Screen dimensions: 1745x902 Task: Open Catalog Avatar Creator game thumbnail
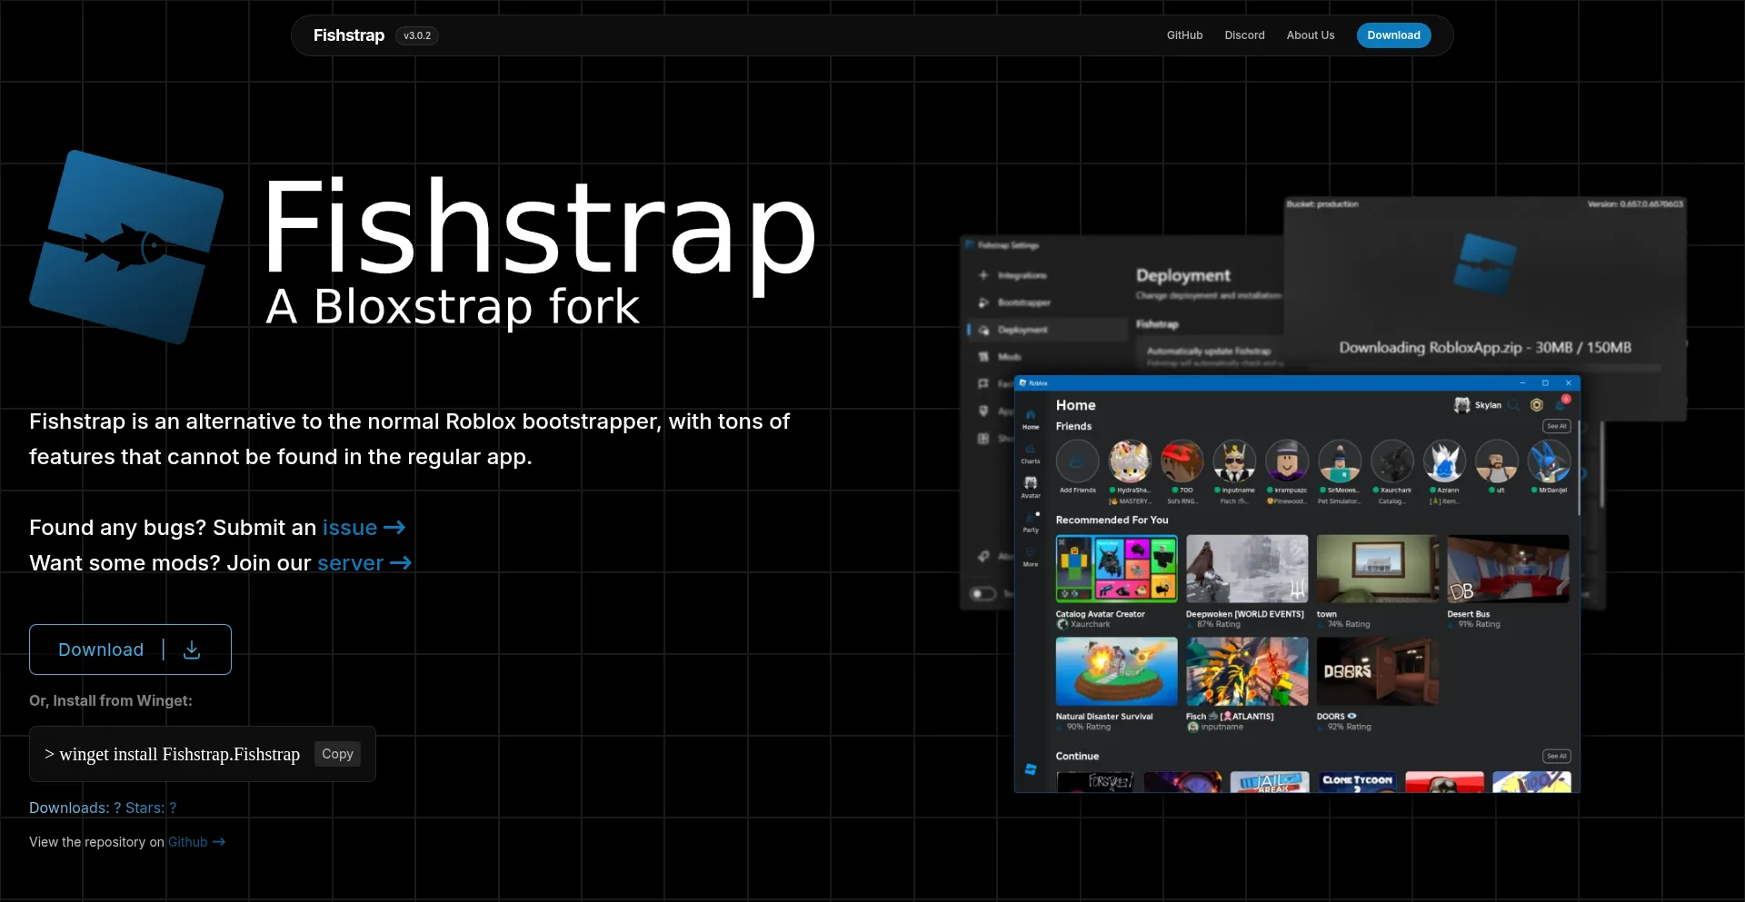1117,569
